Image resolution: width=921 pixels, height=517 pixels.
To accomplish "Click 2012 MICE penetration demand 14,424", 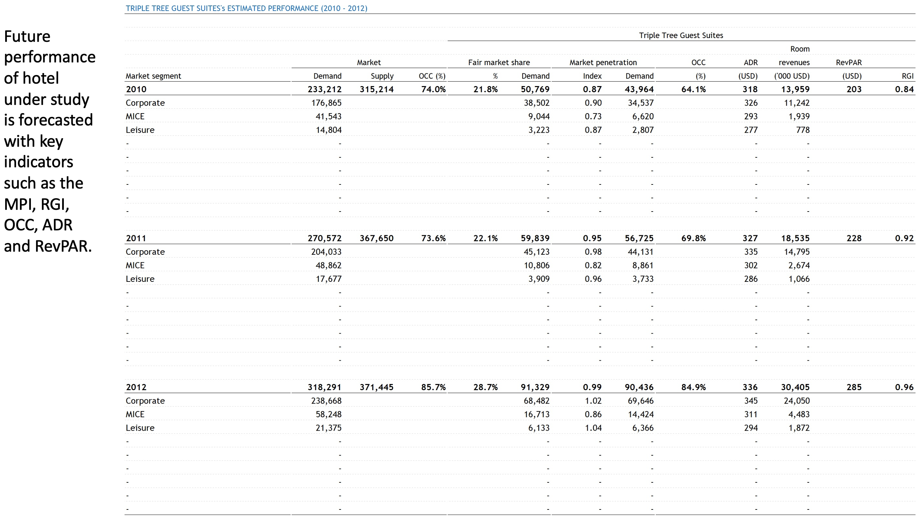I will click(x=640, y=414).
